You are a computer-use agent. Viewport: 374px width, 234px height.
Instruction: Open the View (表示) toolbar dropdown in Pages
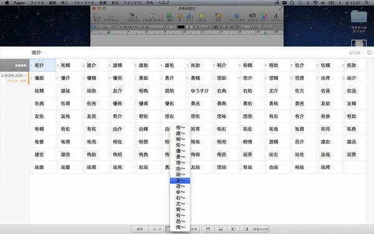(97, 17)
